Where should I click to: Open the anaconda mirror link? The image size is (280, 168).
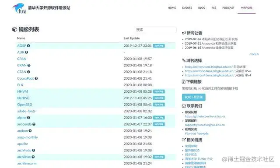pos(24,124)
